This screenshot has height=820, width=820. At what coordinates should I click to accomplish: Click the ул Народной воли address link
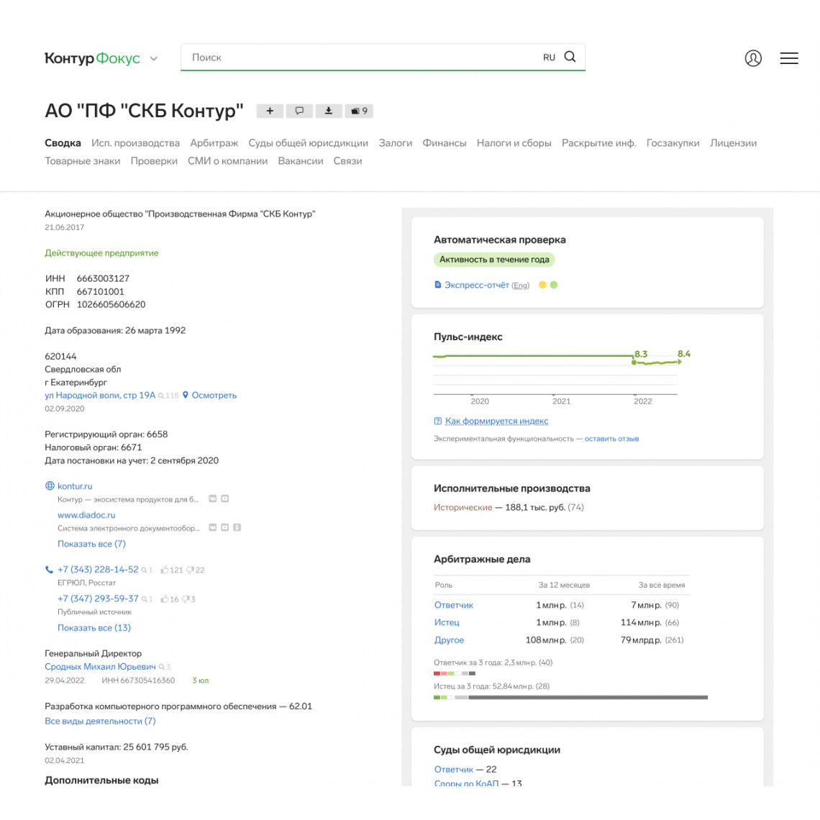[100, 396]
